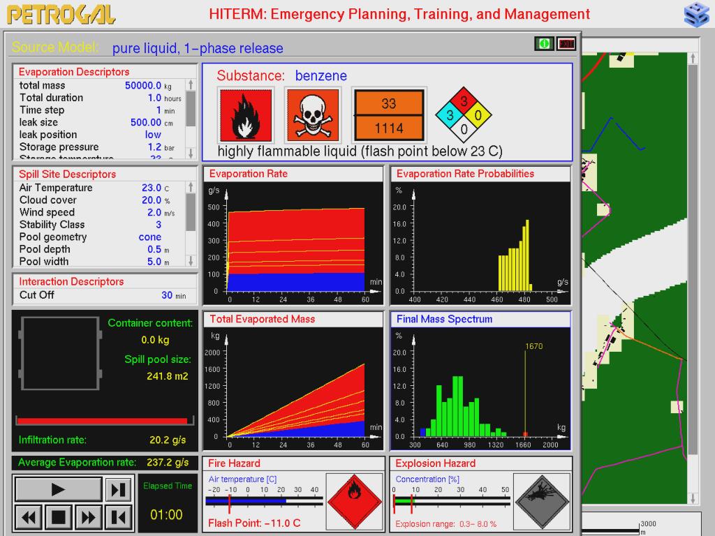The height and width of the screenshot is (536, 715).
Task: Select the skull and crossbones toxic pictogram
Action: [x=313, y=115]
